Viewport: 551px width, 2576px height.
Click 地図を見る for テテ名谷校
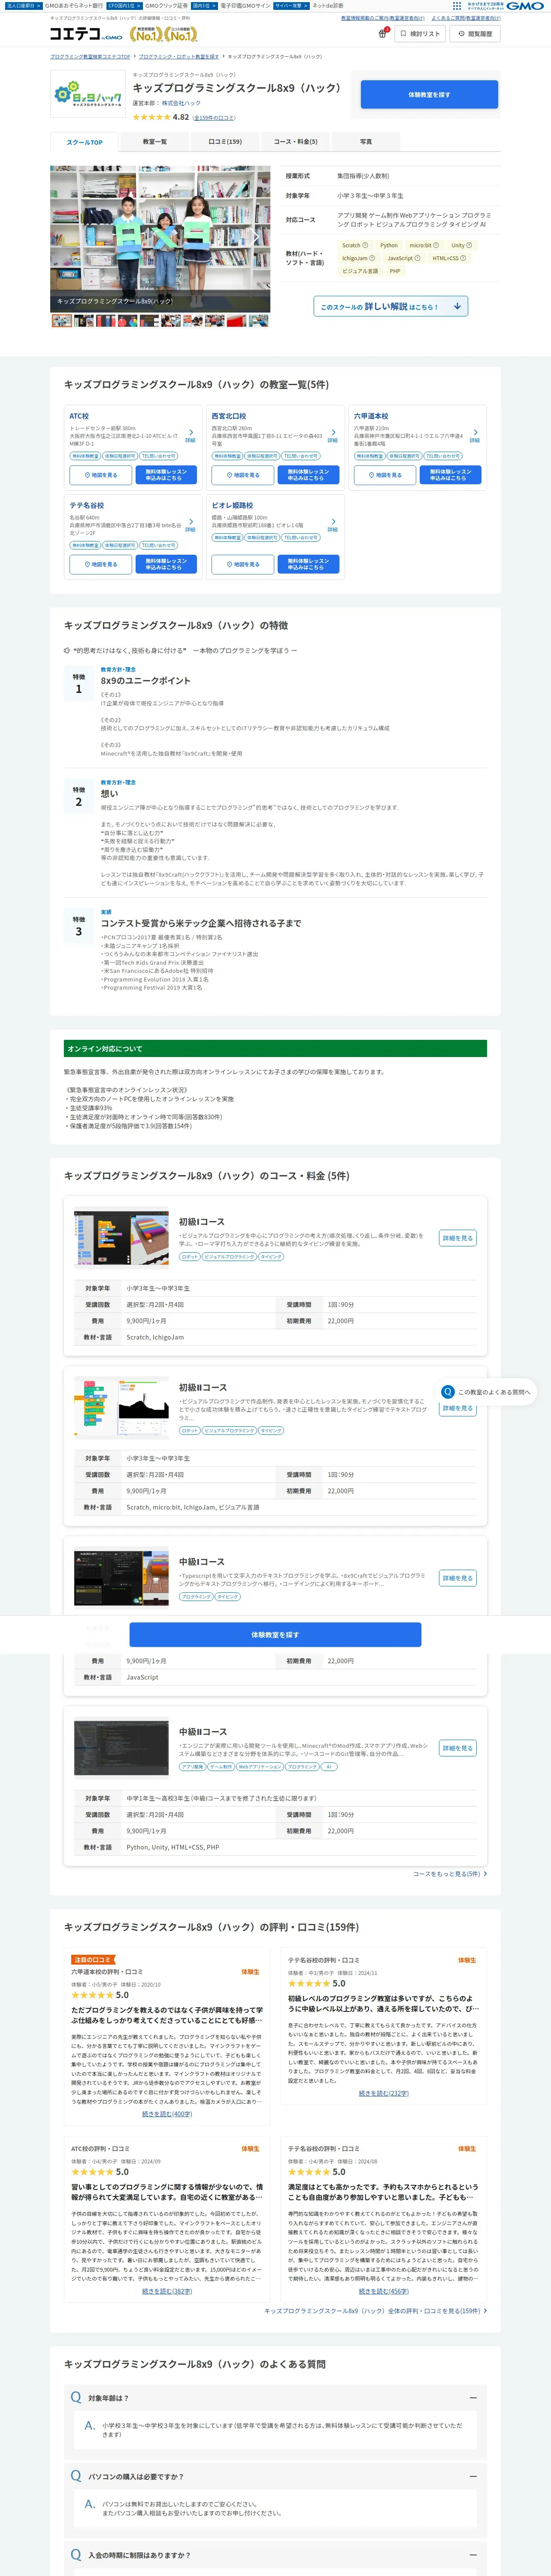[x=100, y=564]
